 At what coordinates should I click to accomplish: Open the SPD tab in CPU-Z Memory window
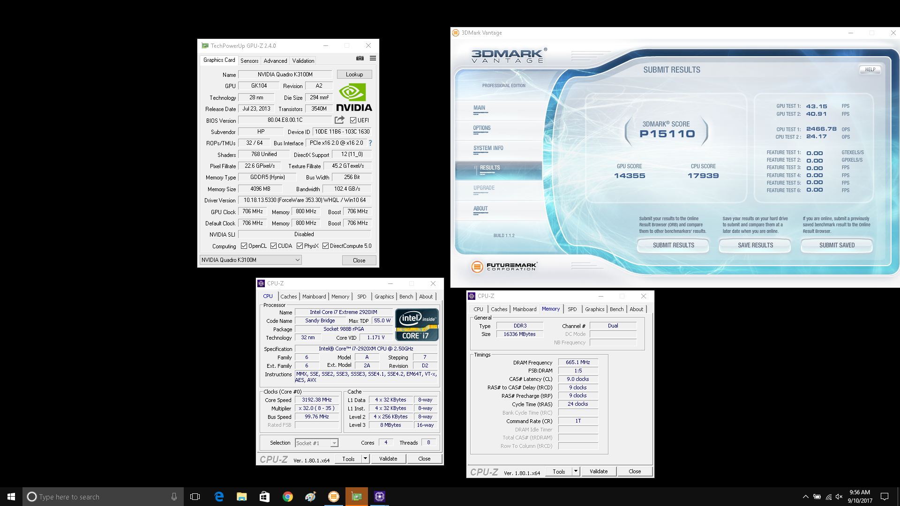(572, 309)
